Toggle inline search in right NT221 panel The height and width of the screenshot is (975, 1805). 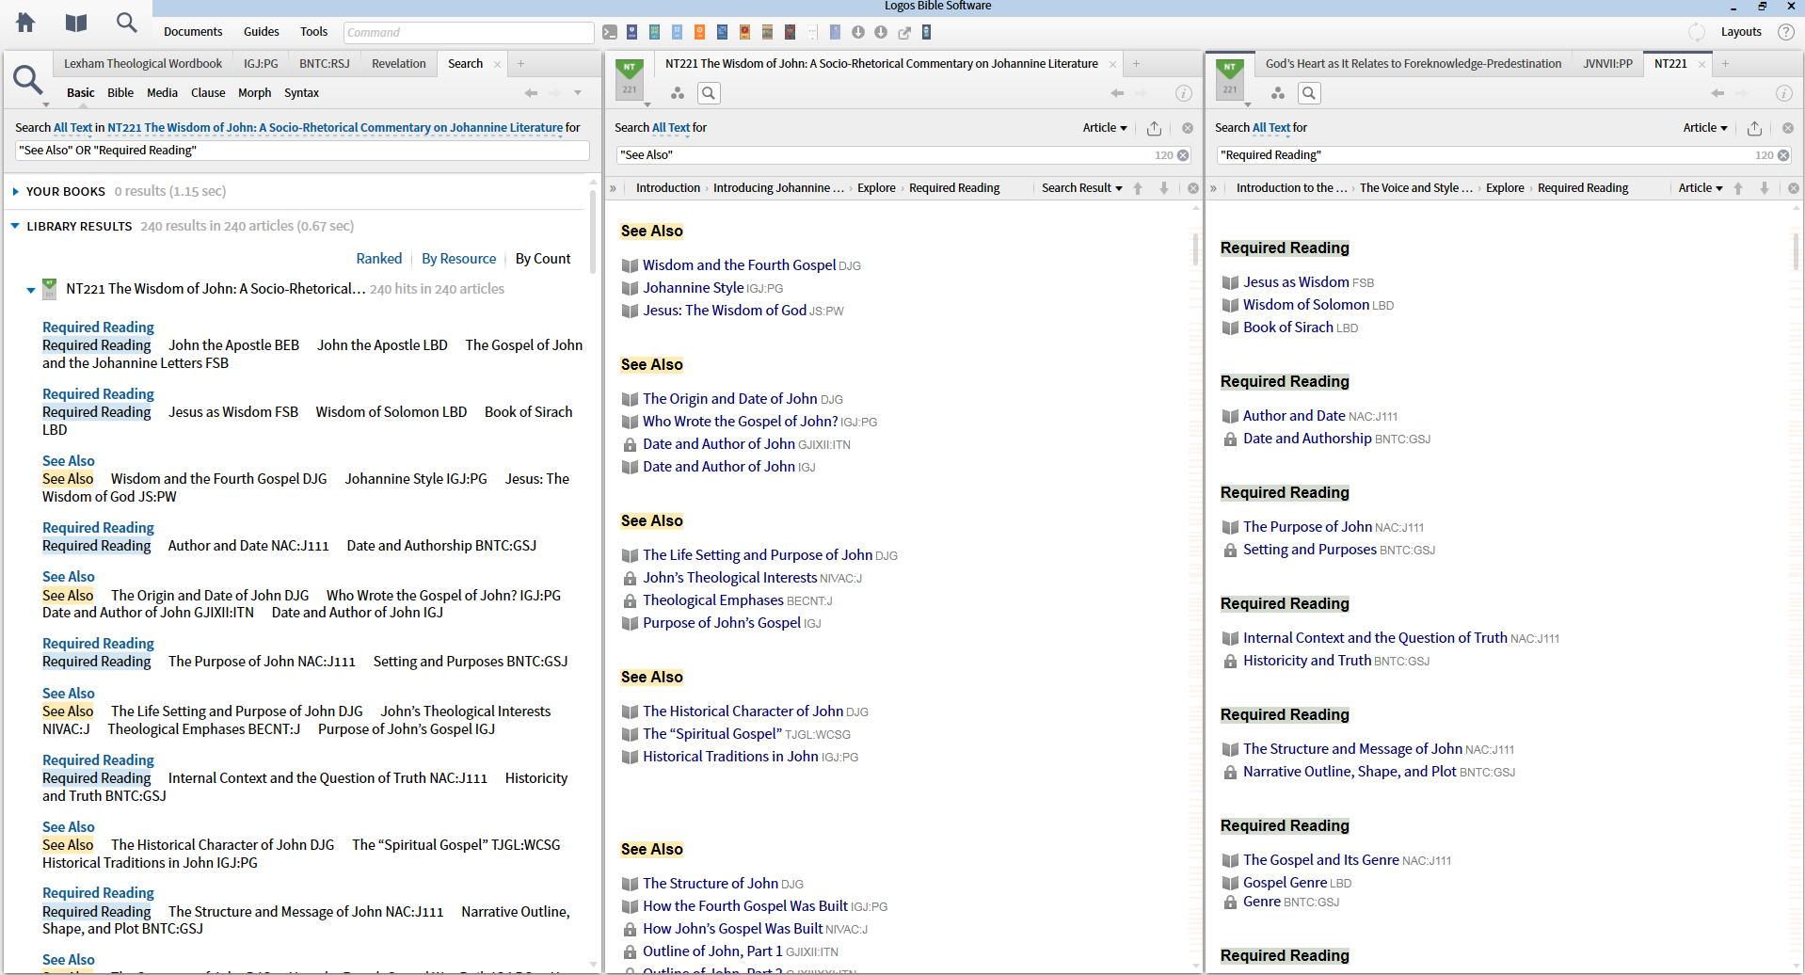[x=1309, y=93]
